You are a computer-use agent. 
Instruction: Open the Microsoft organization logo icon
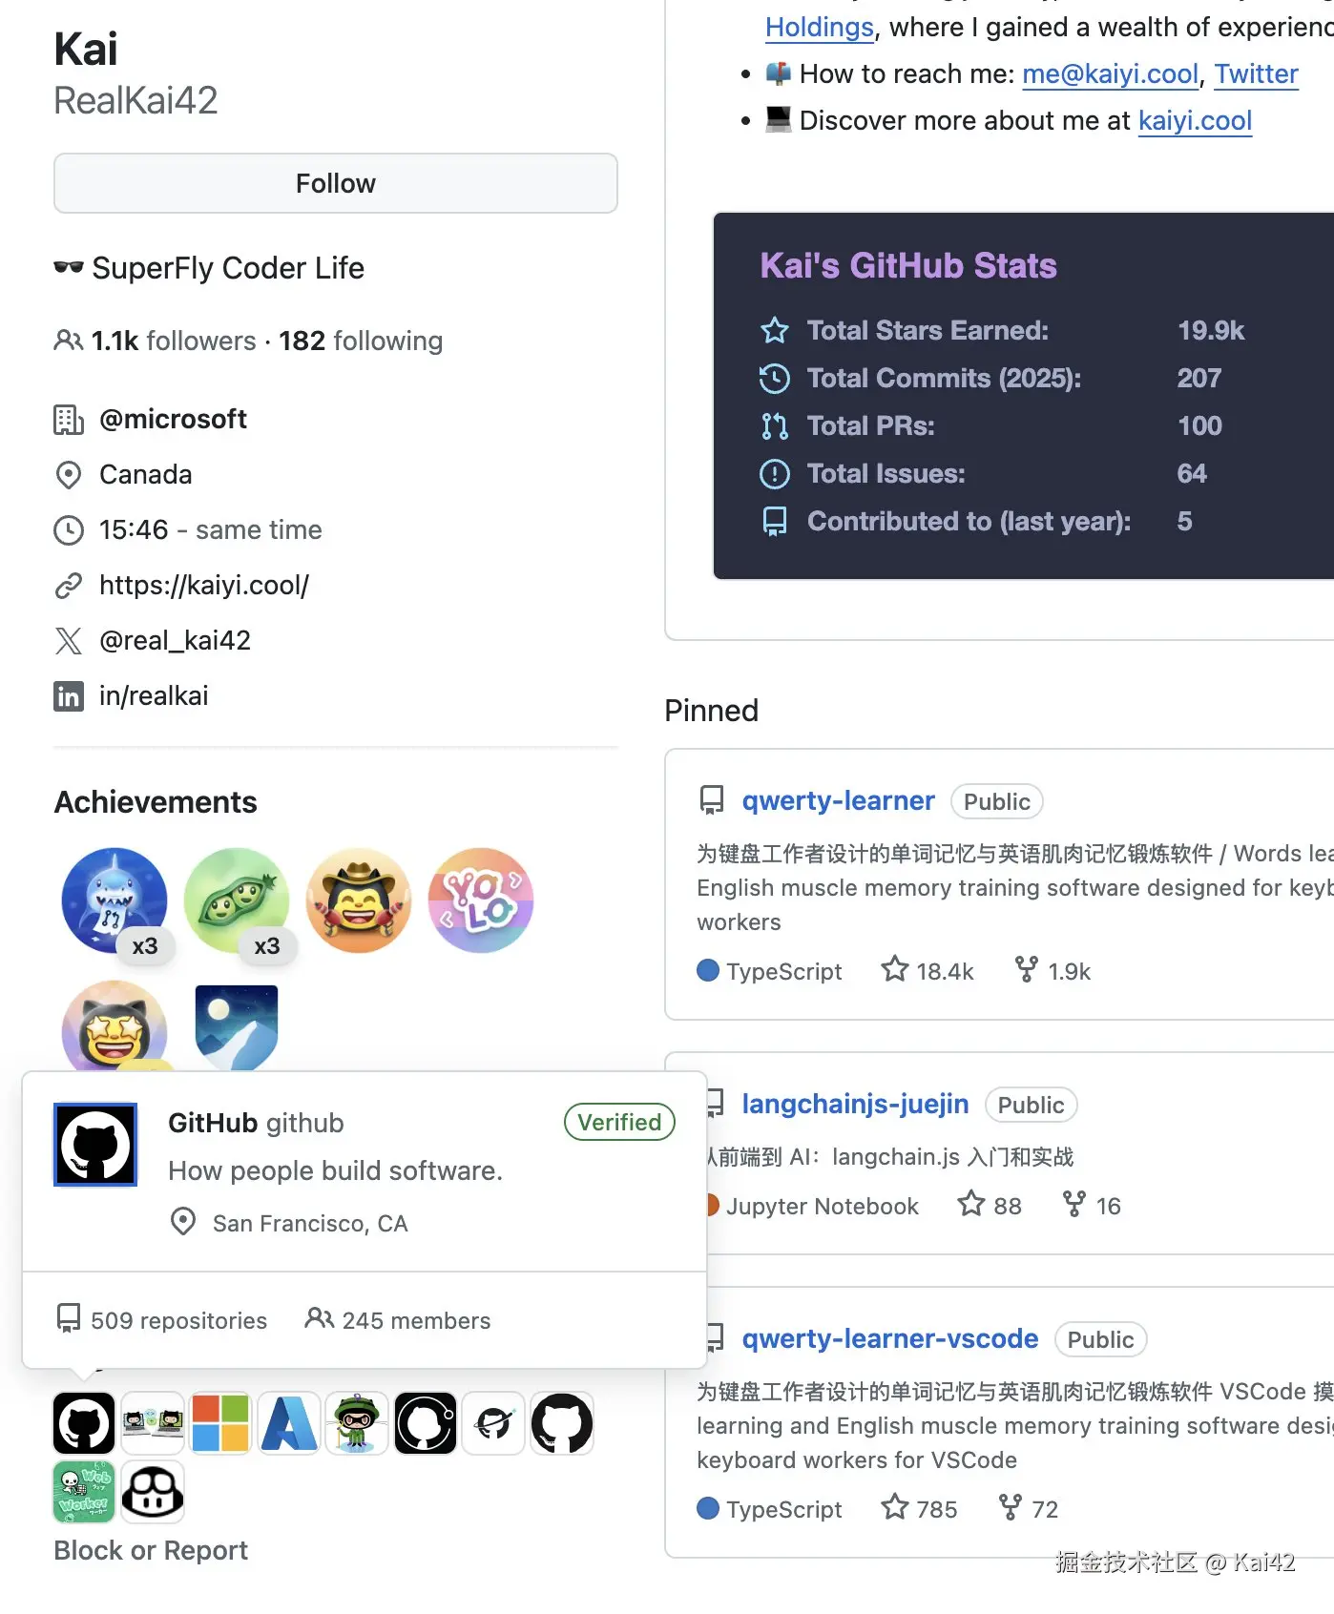220,1423
